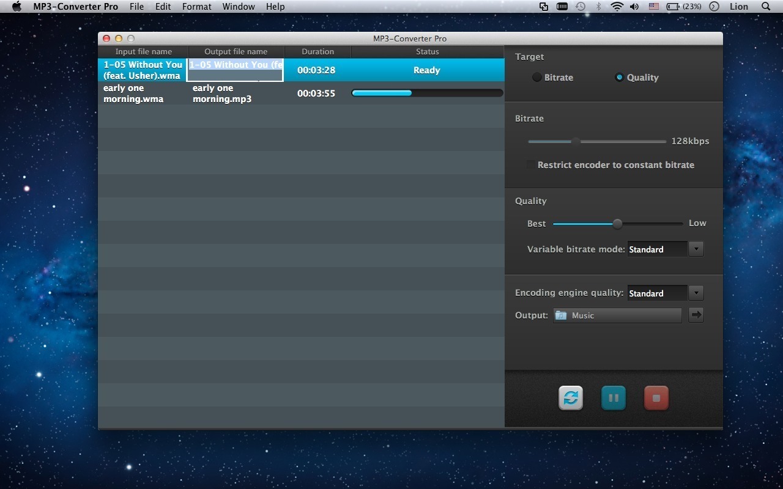Open the Edit menu
783x489 pixels.
tap(163, 7)
